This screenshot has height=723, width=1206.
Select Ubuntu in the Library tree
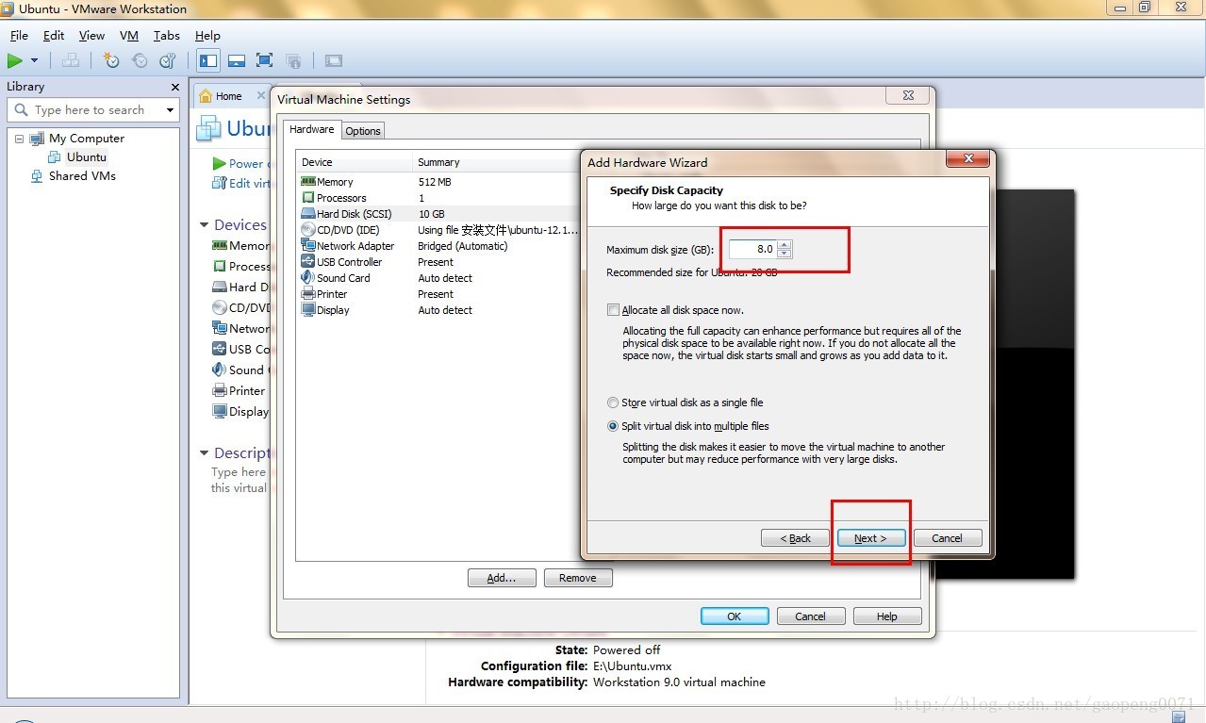tap(87, 156)
